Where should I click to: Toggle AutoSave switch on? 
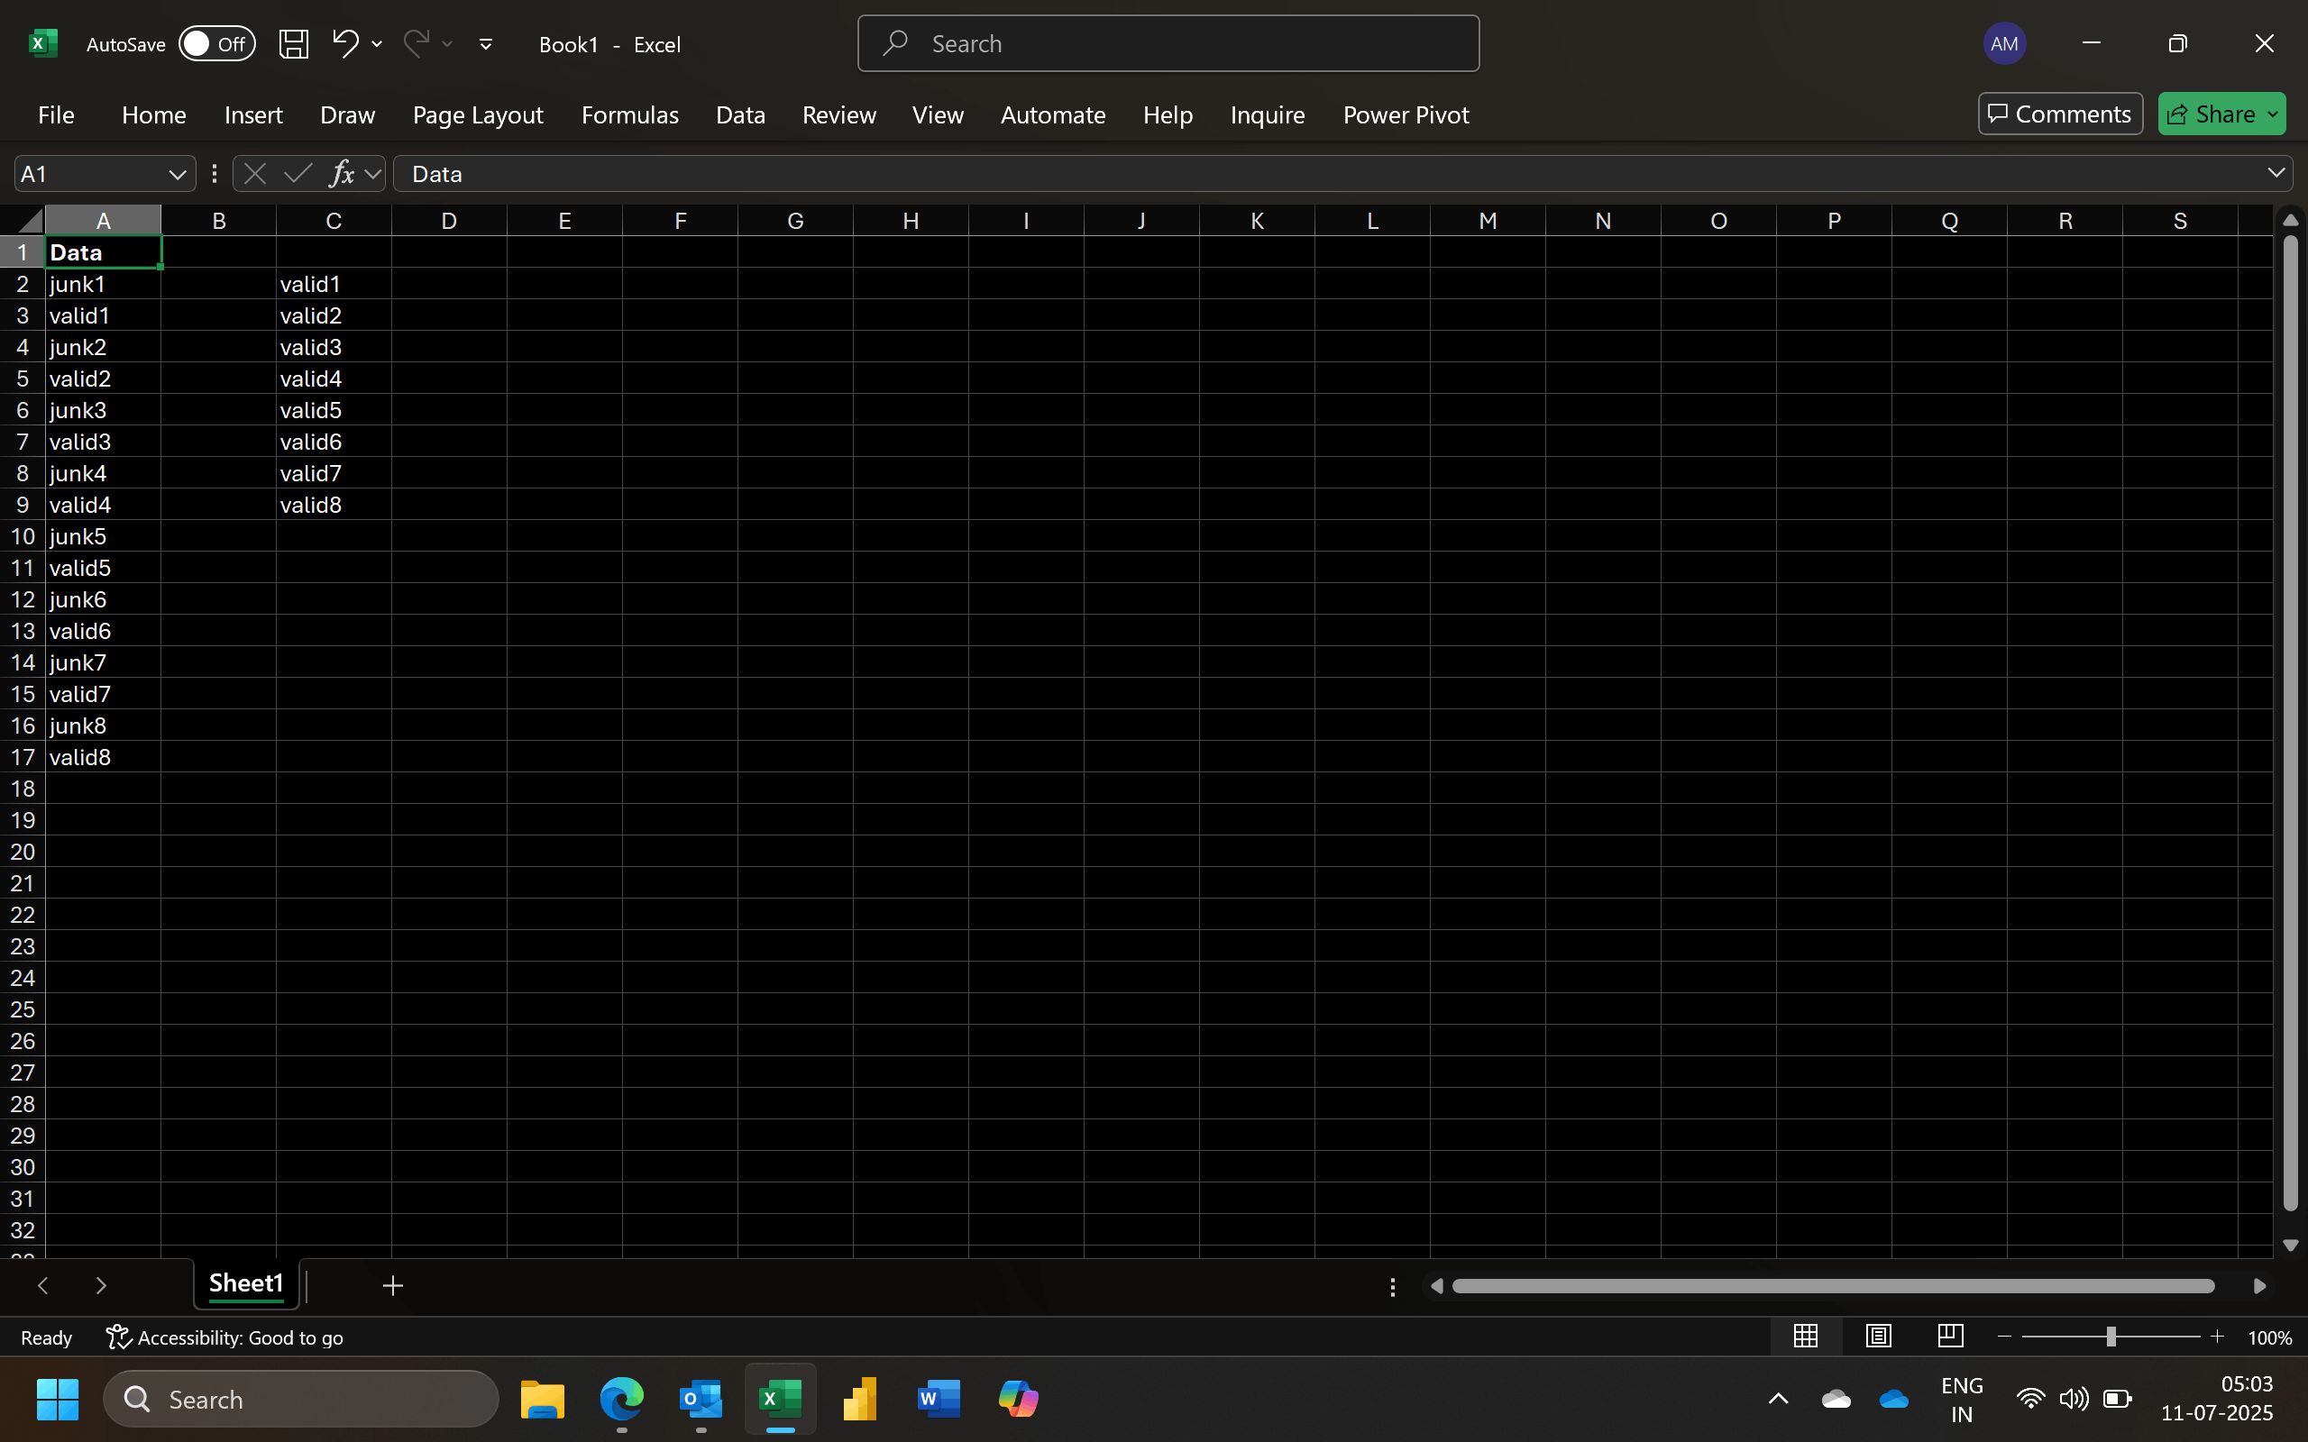[x=216, y=44]
